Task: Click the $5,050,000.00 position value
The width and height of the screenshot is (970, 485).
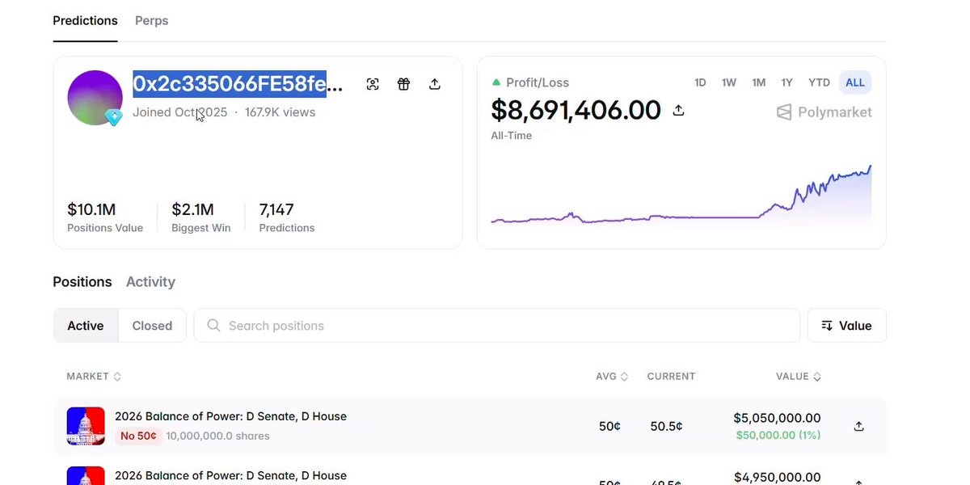Action: pyautogui.click(x=777, y=418)
